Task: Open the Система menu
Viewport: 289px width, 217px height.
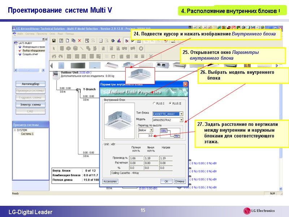Action: click(x=30, y=34)
